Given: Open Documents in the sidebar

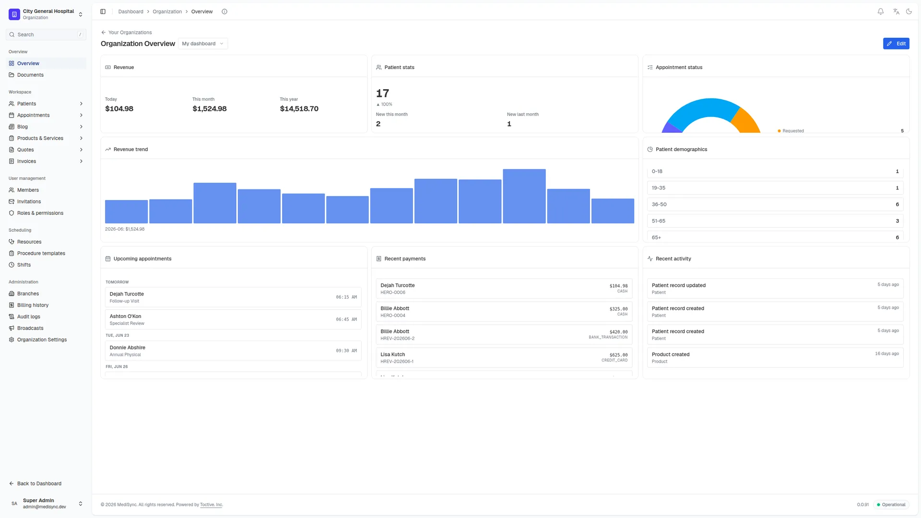Looking at the screenshot, I should (x=46, y=75).
